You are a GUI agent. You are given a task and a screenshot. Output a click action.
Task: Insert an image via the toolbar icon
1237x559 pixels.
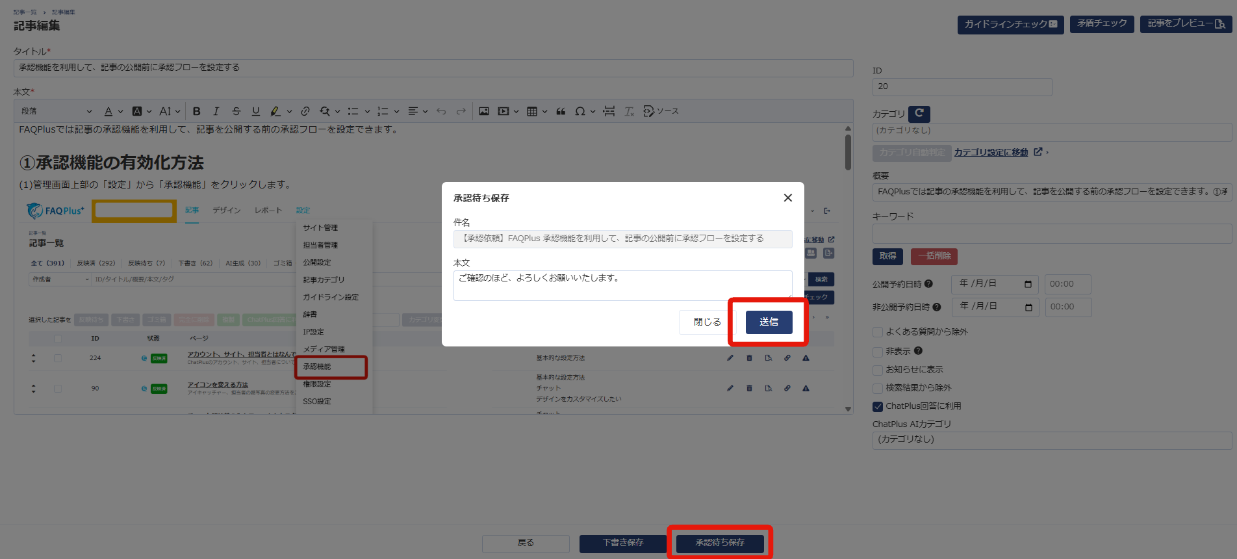tap(484, 111)
